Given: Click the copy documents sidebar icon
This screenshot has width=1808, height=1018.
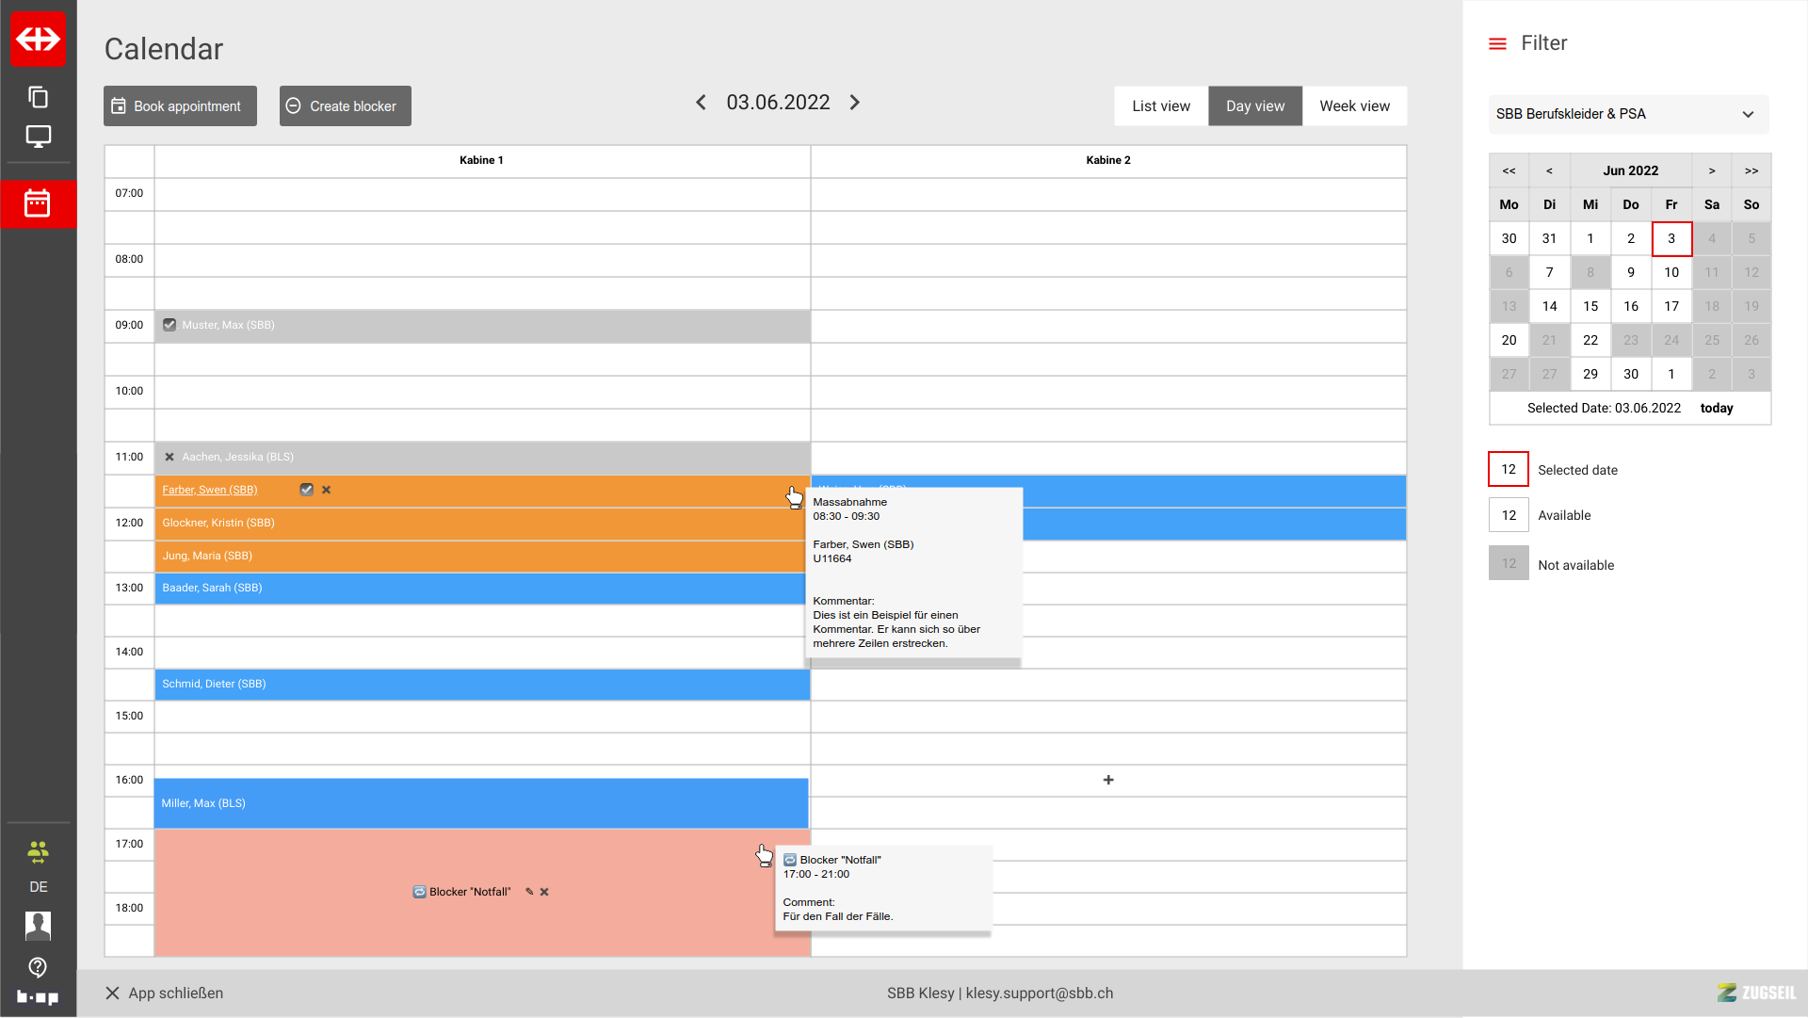Looking at the screenshot, I should tap(38, 97).
